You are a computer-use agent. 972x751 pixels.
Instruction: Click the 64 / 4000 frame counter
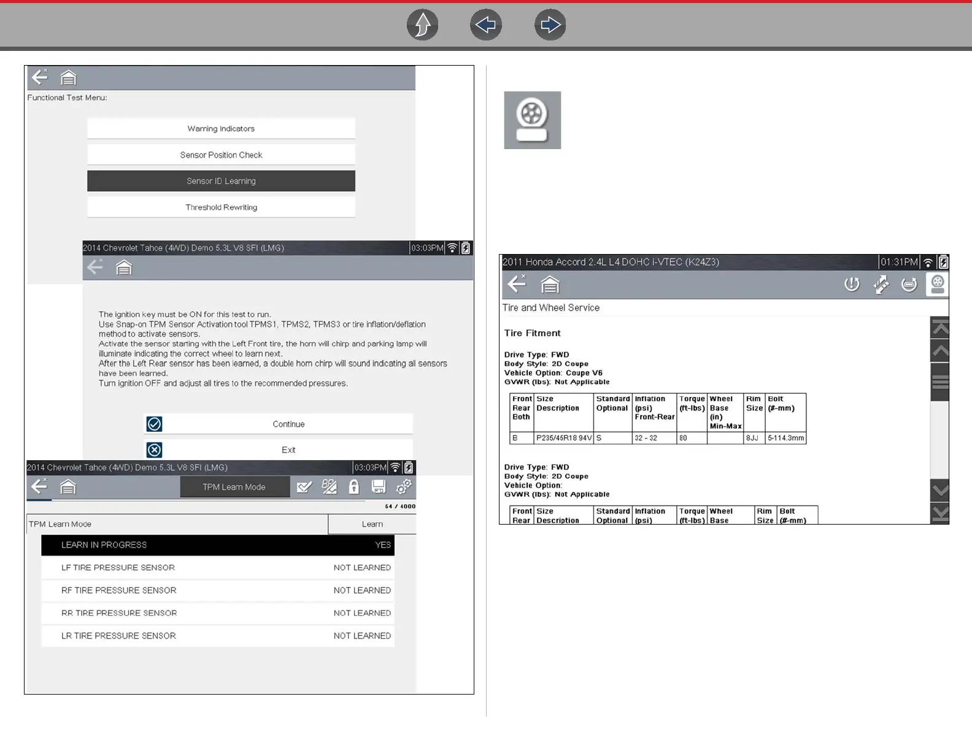point(400,506)
